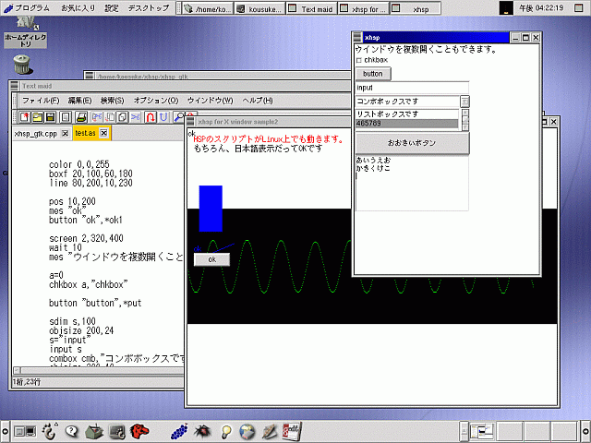The height and width of the screenshot is (443, 591).
Task: Close the test.as tab using its X
Action: click(x=104, y=133)
